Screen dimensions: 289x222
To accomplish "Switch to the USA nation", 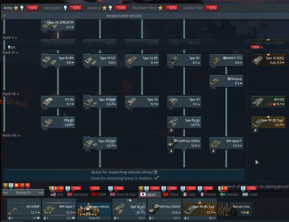I will point(57,194).
